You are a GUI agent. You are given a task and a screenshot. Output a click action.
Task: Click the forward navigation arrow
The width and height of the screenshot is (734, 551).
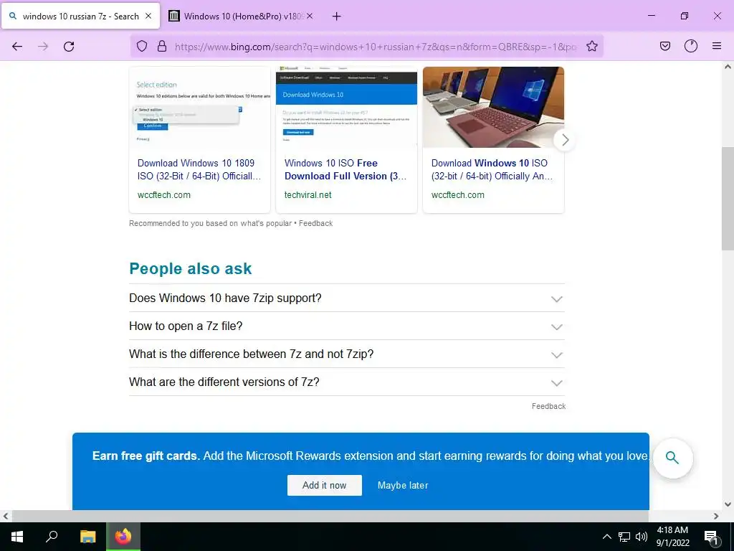[x=43, y=47]
